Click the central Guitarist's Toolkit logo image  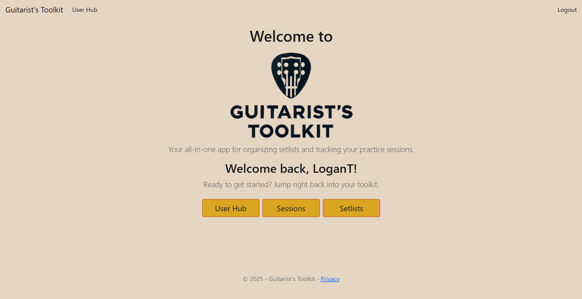click(291, 94)
